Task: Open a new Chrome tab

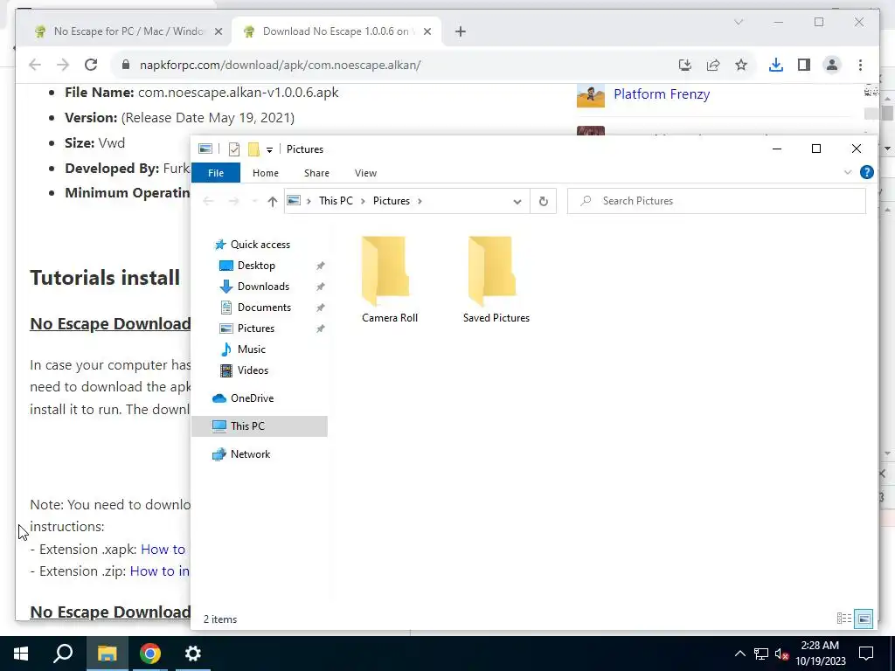Action: (461, 31)
